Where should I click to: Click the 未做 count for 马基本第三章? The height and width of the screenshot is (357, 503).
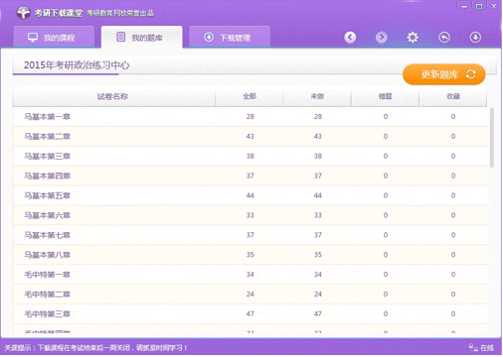click(x=318, y=156)
